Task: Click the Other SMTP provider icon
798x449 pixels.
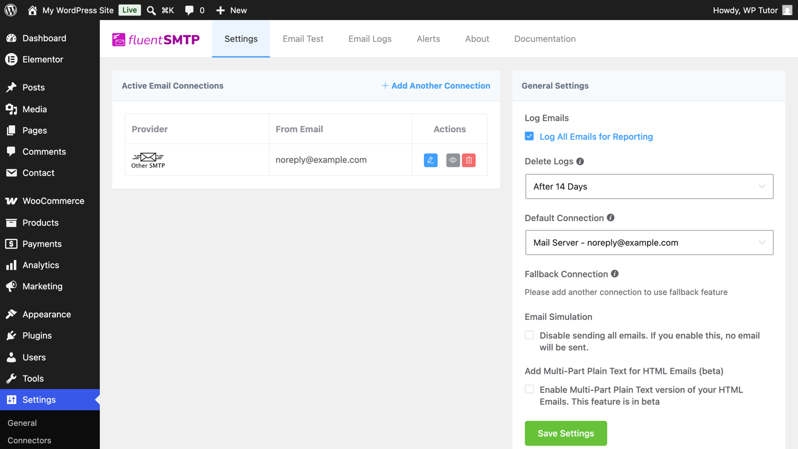Action: [148, 160]
